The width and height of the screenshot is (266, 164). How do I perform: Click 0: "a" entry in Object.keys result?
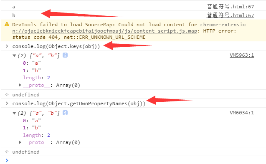click(32, 63)
